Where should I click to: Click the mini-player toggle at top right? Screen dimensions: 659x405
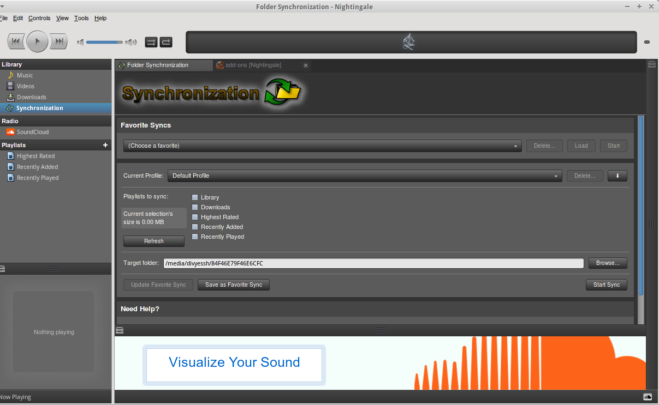[x=647, y=42]
